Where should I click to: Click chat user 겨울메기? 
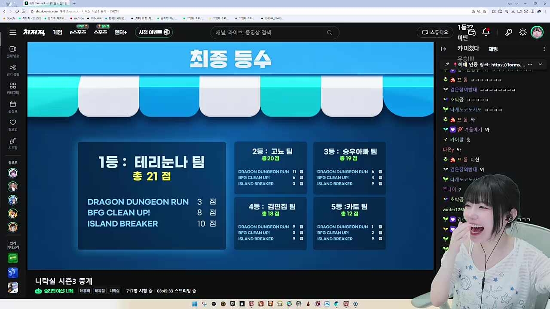[473, 130]
